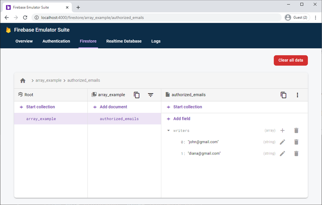Click the Root database icon
The image size is (322, 205).
pyautogui.click(x=20, y=95)
